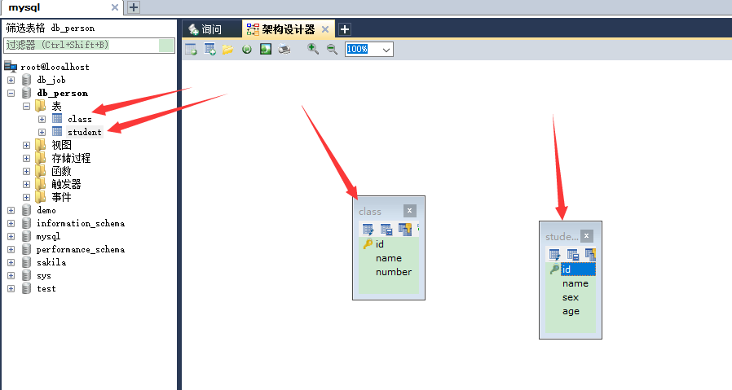Click primary key icon beside student id

tap(554, 269)
